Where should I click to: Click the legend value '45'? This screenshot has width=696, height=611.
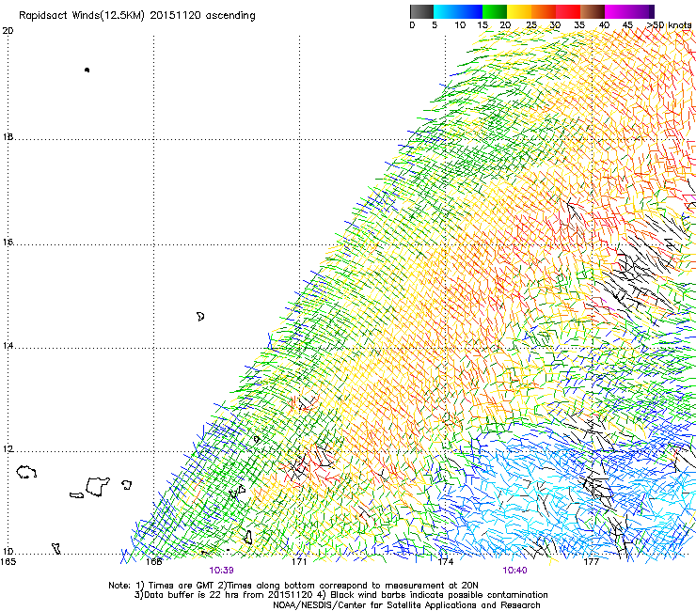tap(627, 25)
